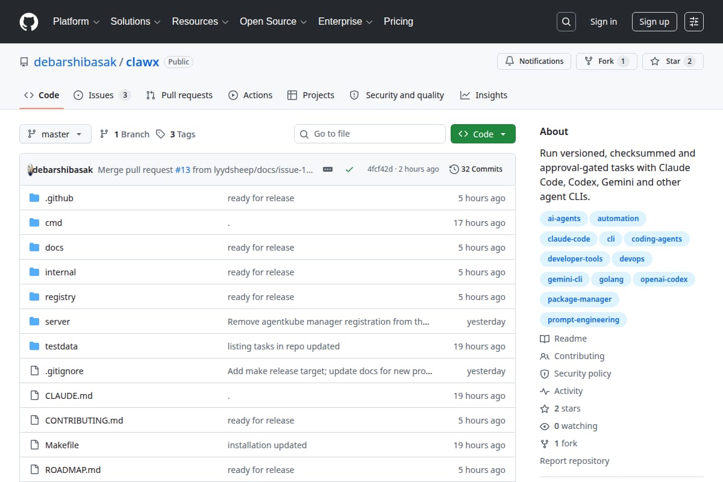Open the master branch selector
The image size is (723, 482).
click(55, 134)
